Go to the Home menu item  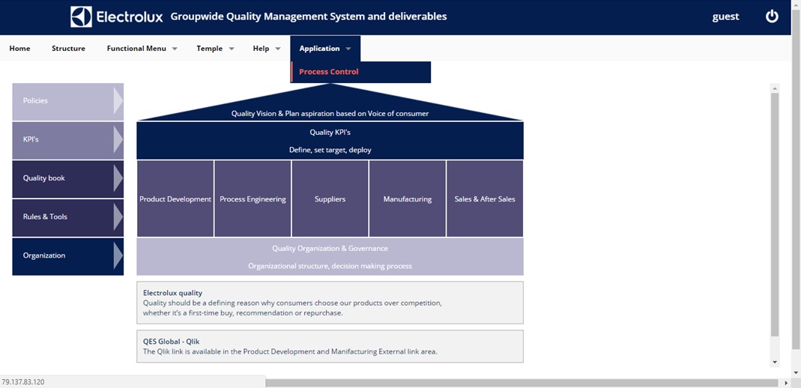pyautogui.click(x=20, y=49)
